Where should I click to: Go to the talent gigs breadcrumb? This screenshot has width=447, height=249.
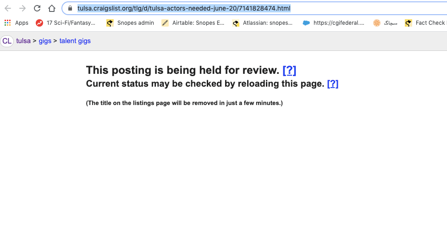pyautogui.click(x=75, y=41)
